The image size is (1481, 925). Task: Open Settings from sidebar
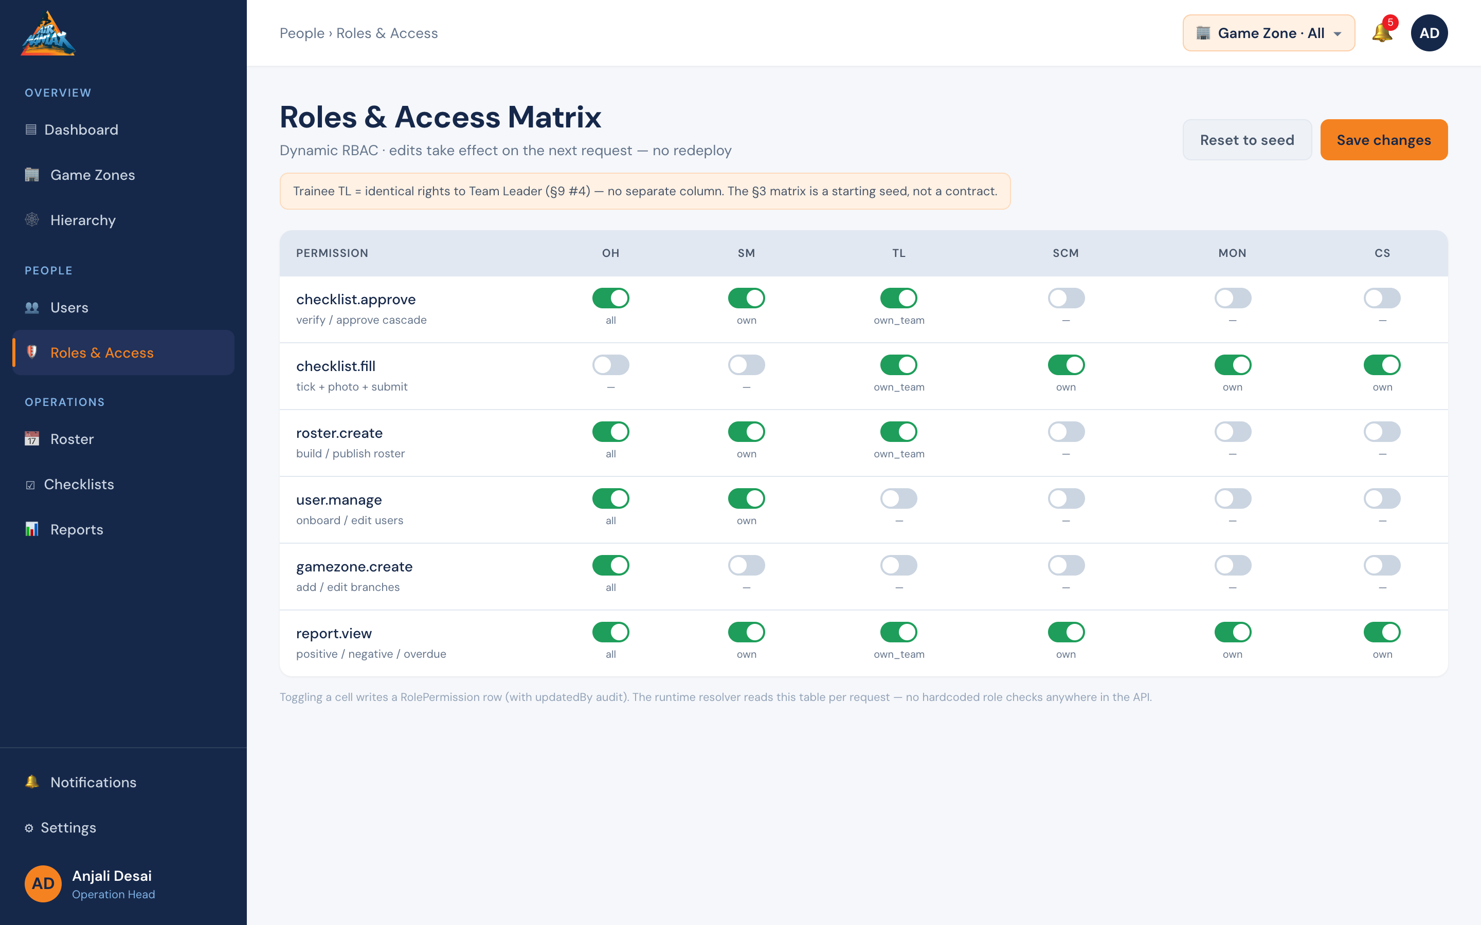tap(123, 828)
